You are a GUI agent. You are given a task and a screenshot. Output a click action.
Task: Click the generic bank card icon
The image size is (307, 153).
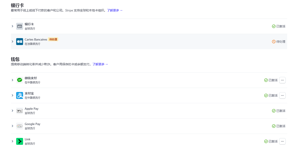20,26
